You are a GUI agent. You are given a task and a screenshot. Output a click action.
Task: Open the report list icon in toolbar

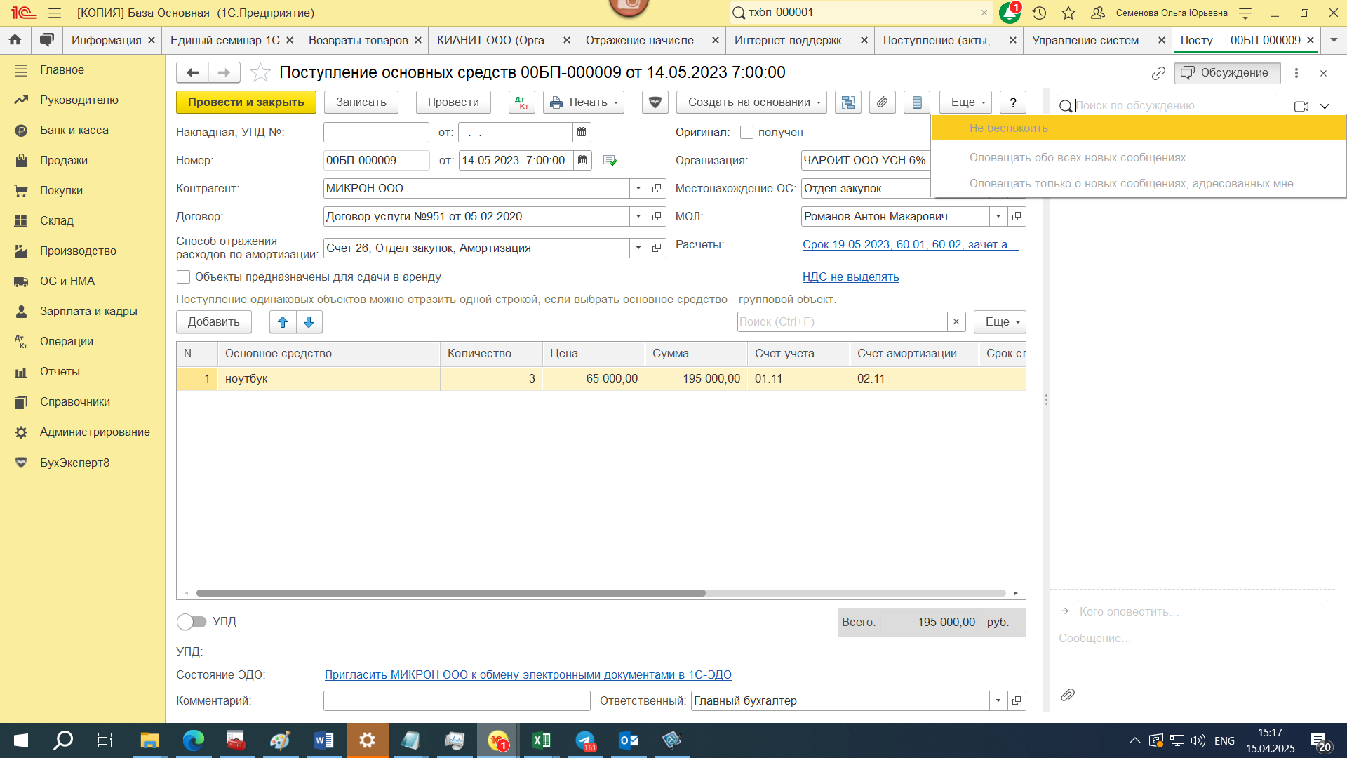point(917,102)
